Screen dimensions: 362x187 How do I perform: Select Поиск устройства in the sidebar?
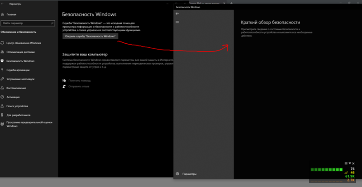pos(17,106)
